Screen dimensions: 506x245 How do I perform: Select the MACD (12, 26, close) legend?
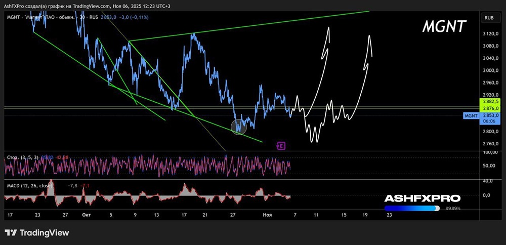tap(29, 186)
